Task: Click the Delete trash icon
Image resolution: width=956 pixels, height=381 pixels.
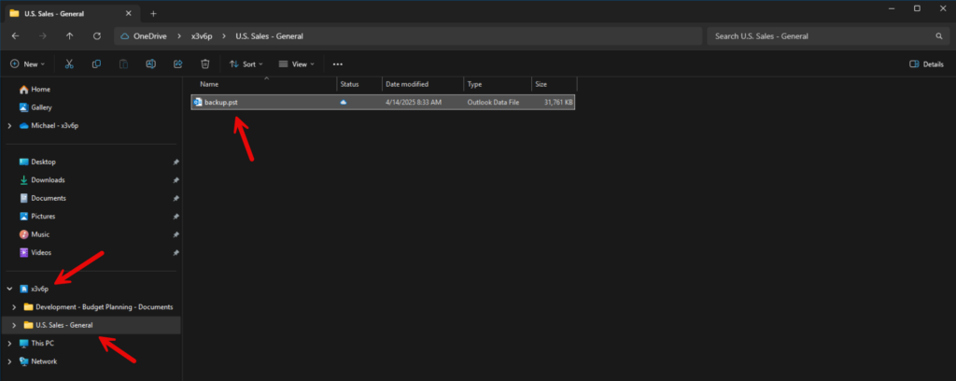Action: click(x=205, y=64)
